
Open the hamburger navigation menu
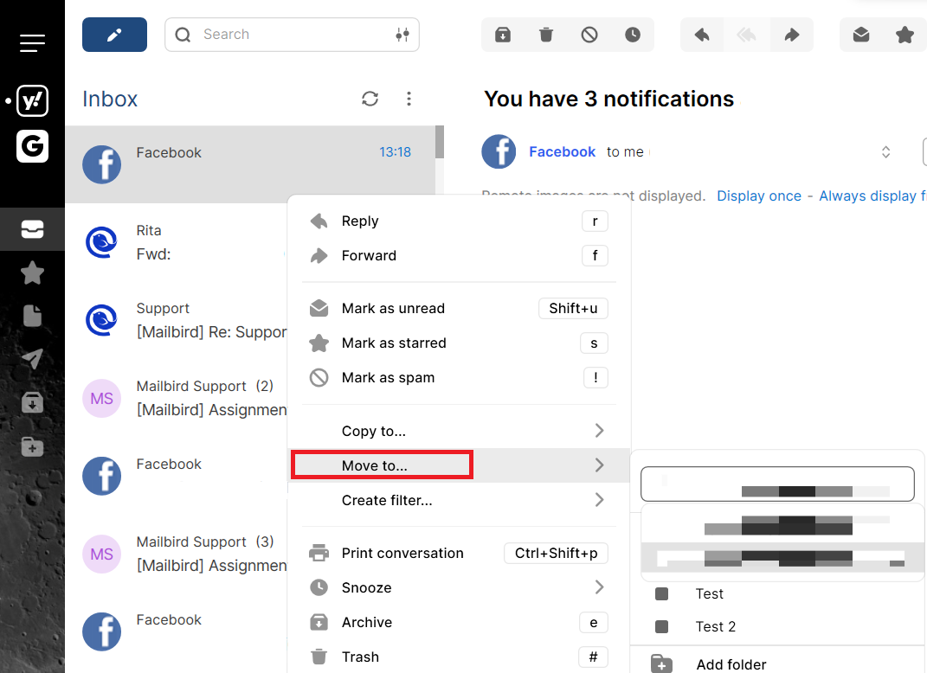(32, 43)
